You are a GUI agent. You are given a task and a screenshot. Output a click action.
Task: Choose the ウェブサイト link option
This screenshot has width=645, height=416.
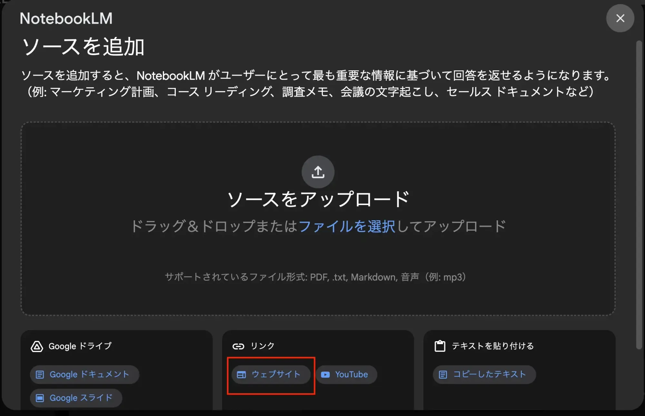[271, 374]
